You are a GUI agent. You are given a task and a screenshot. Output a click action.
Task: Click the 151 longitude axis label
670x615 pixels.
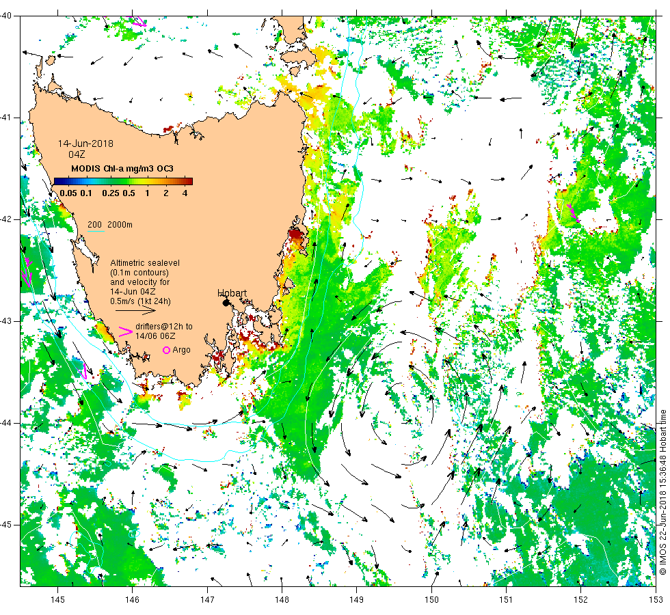[506, 599]
